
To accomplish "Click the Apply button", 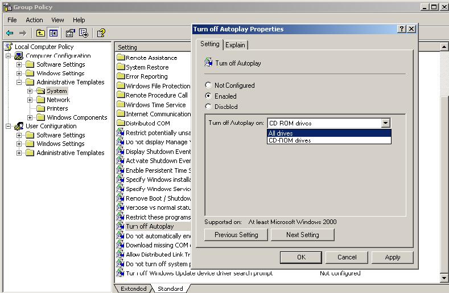I will click(x=392, y=257).
